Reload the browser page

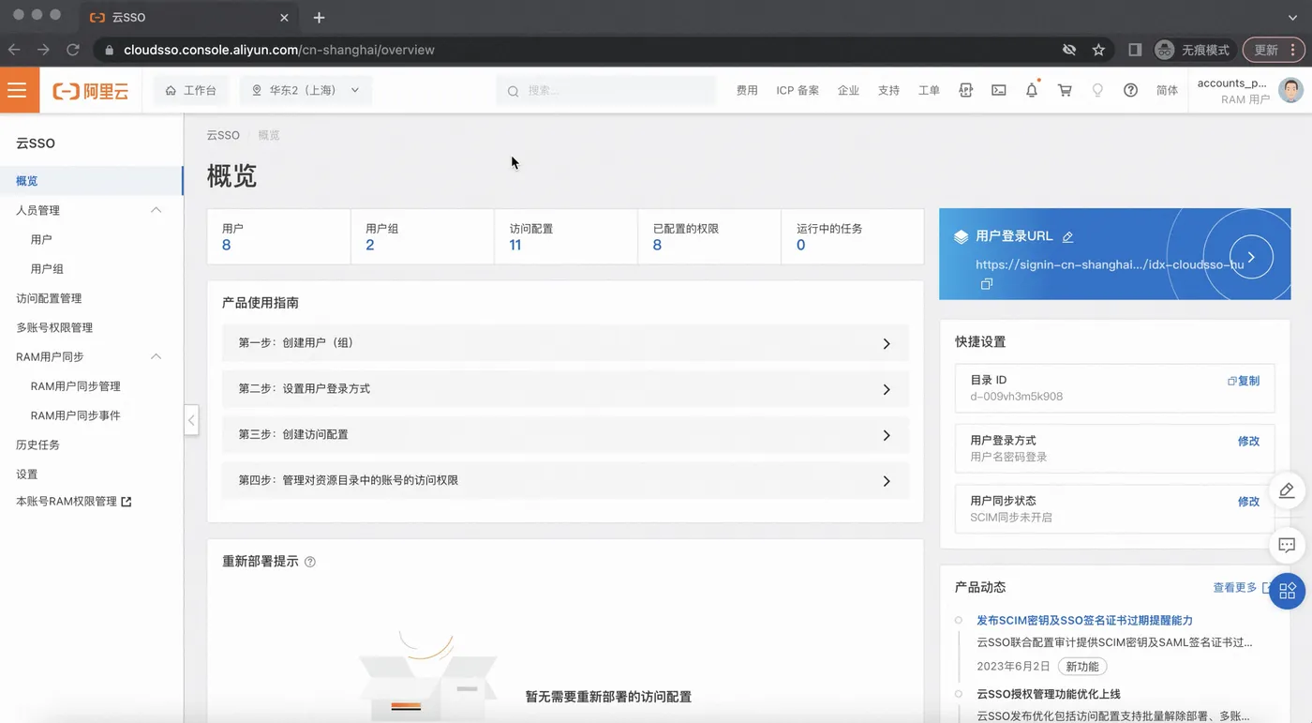(x=72, y=50)
